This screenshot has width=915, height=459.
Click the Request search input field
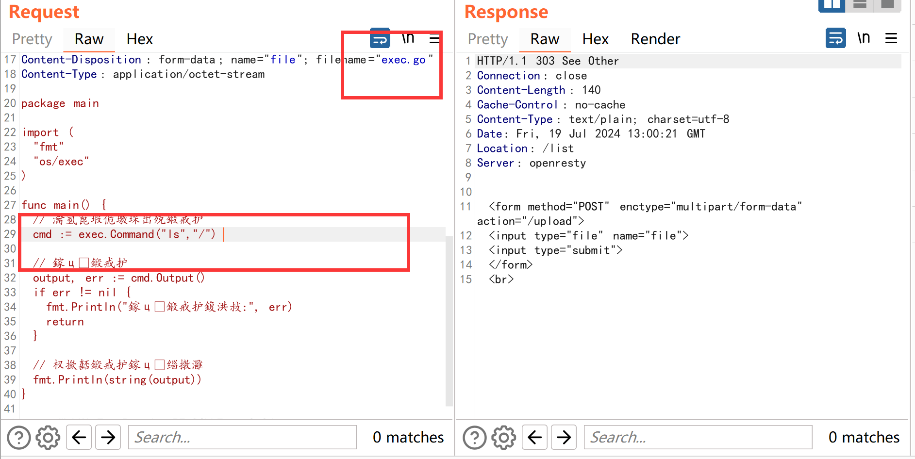(x=242, y=437)
